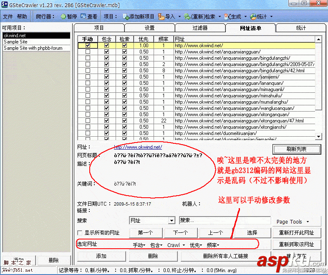
Task: Click 添加新项目 add project icon
Action: [x=126, y=17]
